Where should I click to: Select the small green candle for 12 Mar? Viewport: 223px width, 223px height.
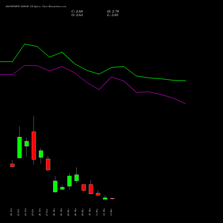[105, 198]
